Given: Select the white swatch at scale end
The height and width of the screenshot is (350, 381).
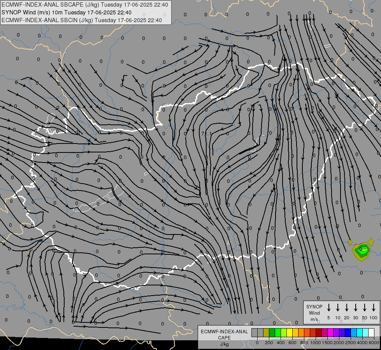Looking at the screenshot, I should click(x=371, y=332).
